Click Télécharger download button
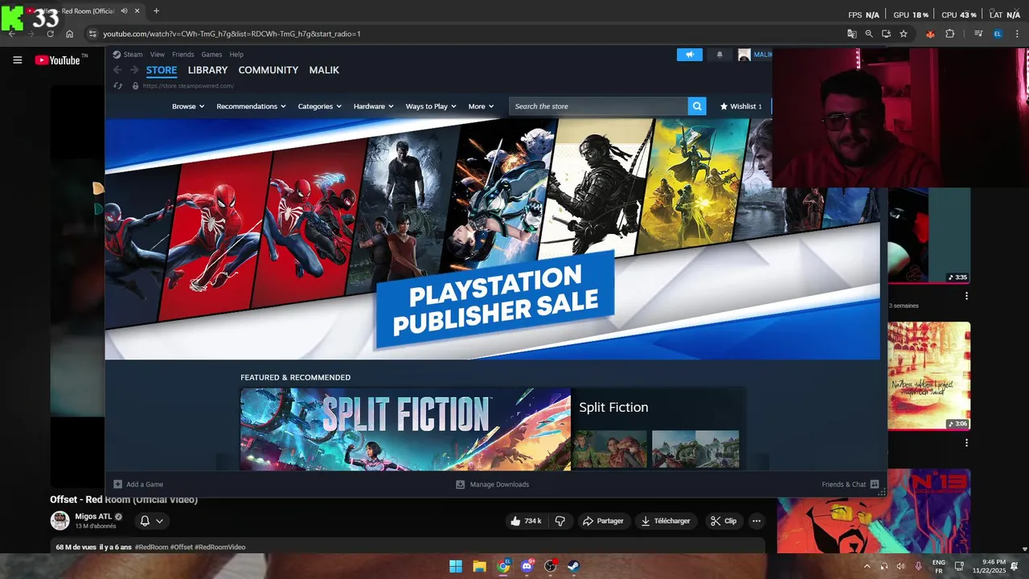Viewport: 1029px width, 579px height. point(665,521)
